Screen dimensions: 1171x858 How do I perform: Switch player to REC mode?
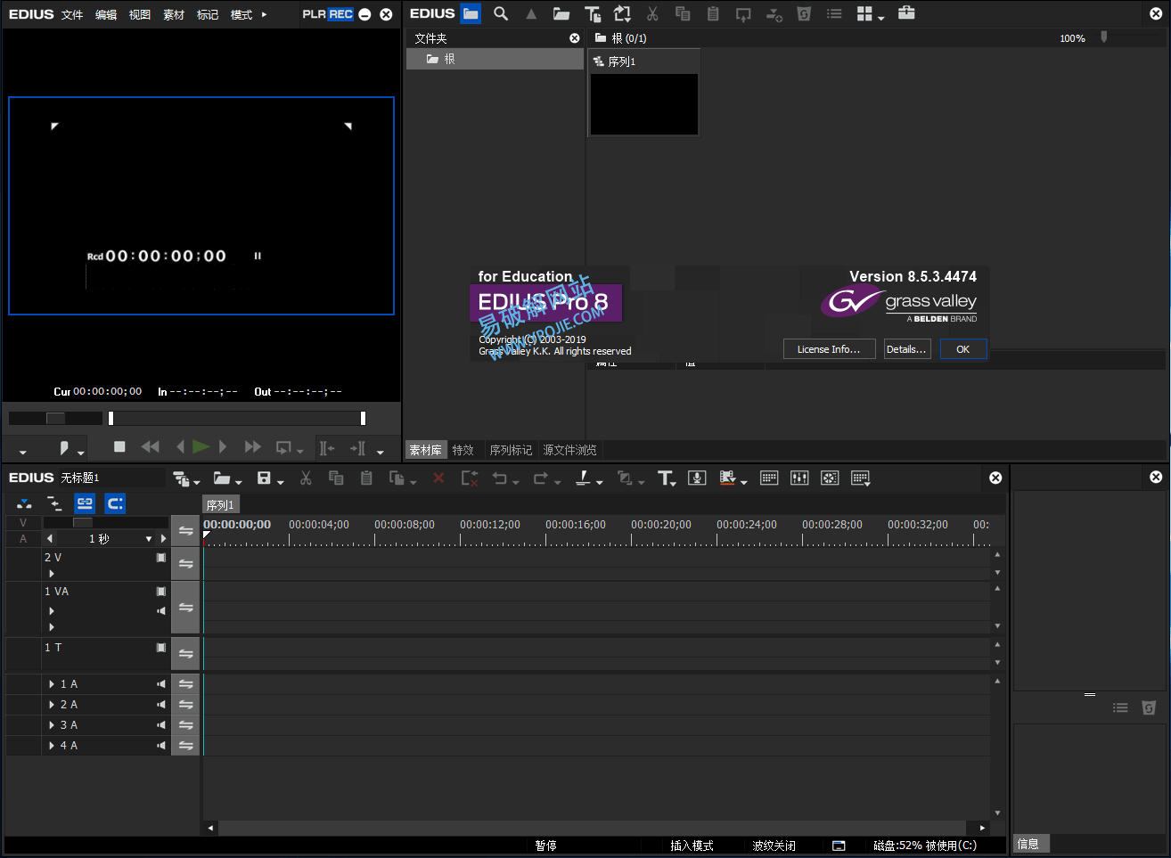340,14
